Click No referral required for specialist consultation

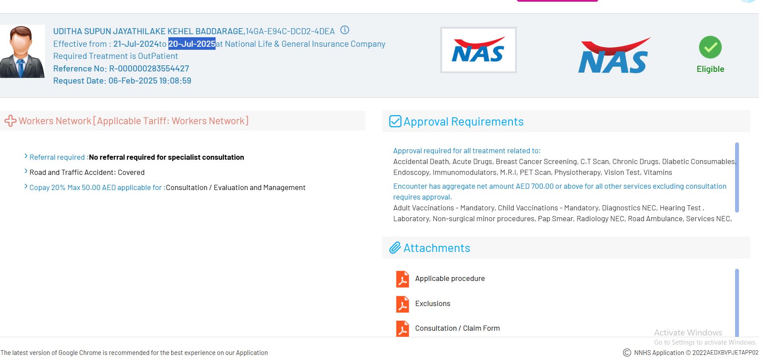pyautogui.click(x=166, y=158)
